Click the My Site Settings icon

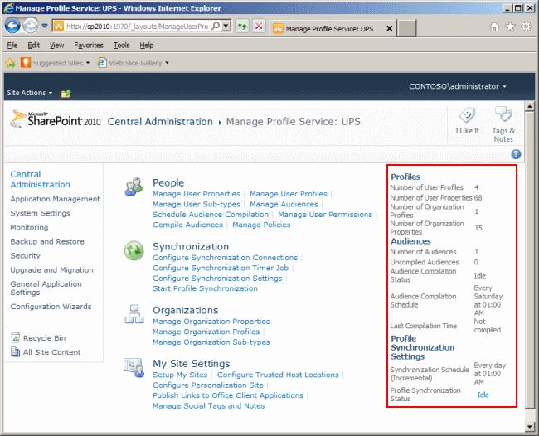pos(134,368)
